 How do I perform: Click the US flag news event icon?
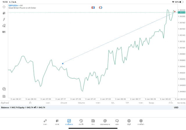(93, 7)
